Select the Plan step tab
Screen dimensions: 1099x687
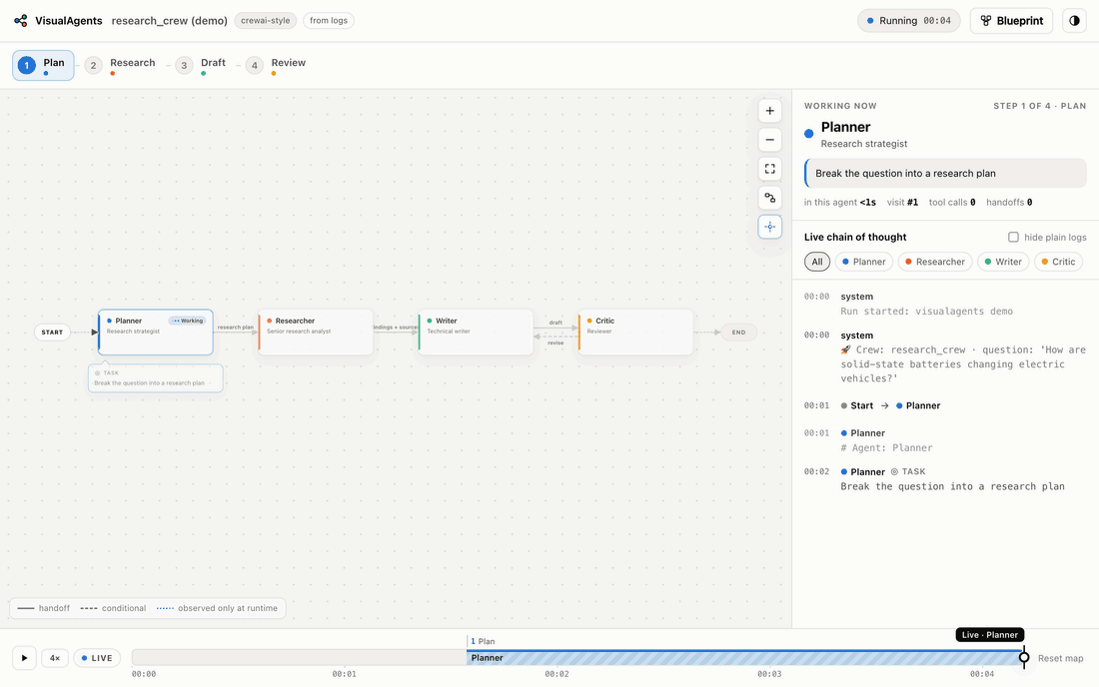pos(43,65)
